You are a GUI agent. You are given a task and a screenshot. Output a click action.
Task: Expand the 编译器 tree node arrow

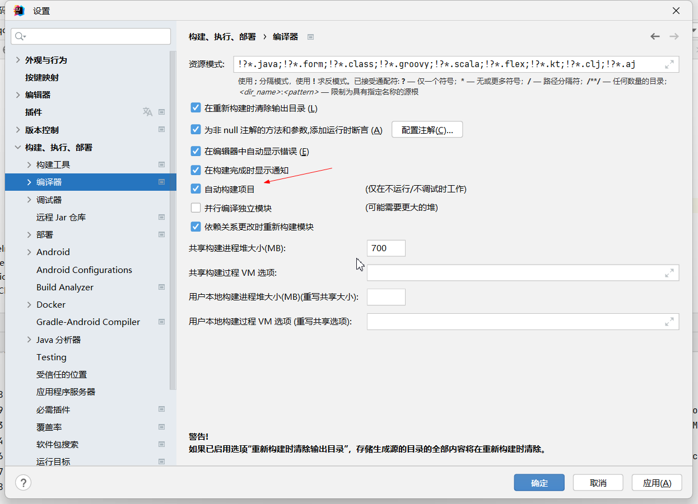[x=29, y=182]
